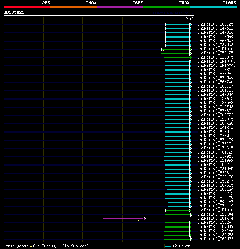Open hit UniRef100_Q8VNN2
Viewport: 240px width, 249px height.
215,45
